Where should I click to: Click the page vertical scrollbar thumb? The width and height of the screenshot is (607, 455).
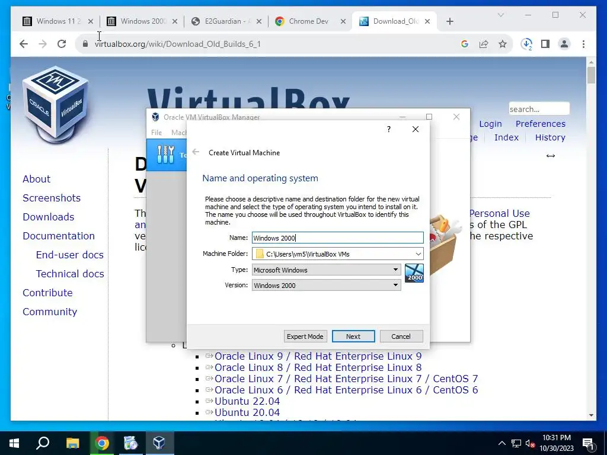tap(591, 75)
